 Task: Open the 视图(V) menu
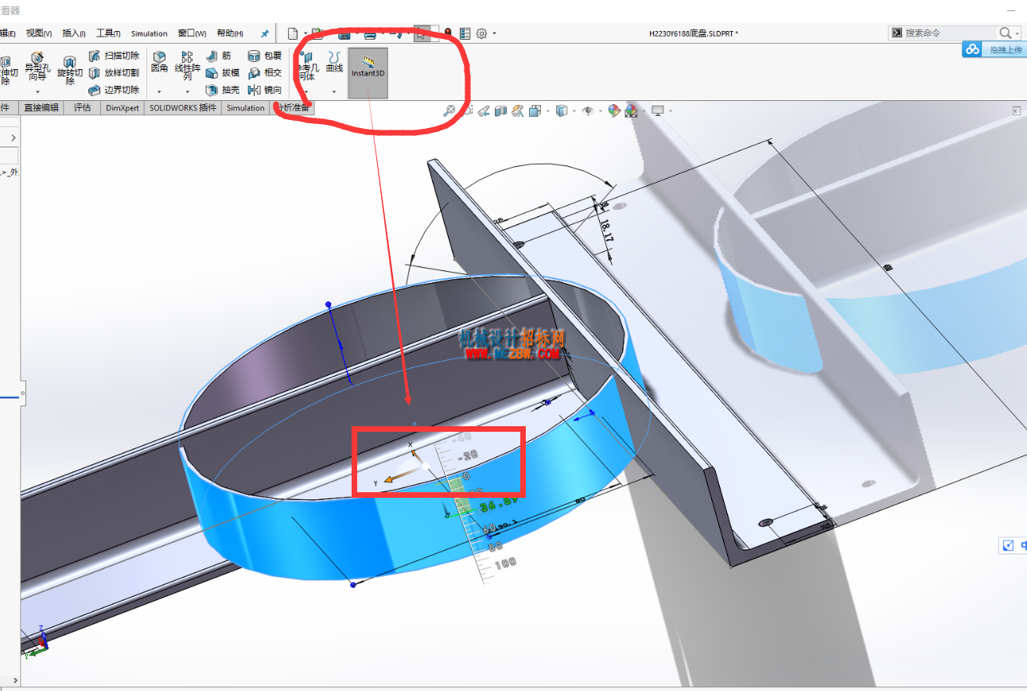tap(39, 33)
